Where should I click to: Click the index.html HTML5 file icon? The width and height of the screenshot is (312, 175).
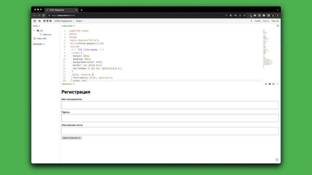[x=35, y=39]
